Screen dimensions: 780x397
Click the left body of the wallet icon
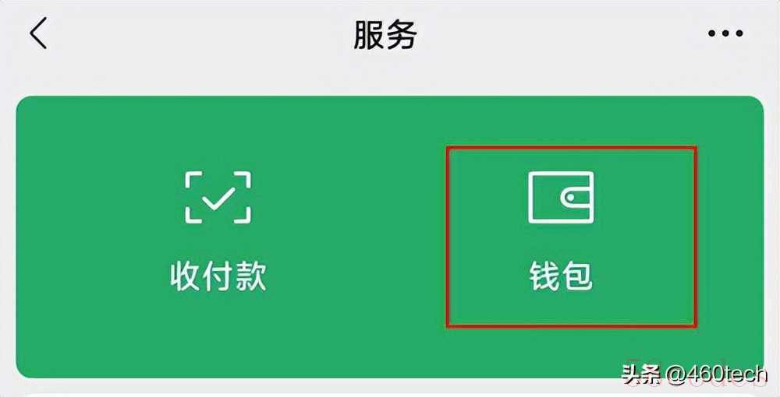pos(543,198)
